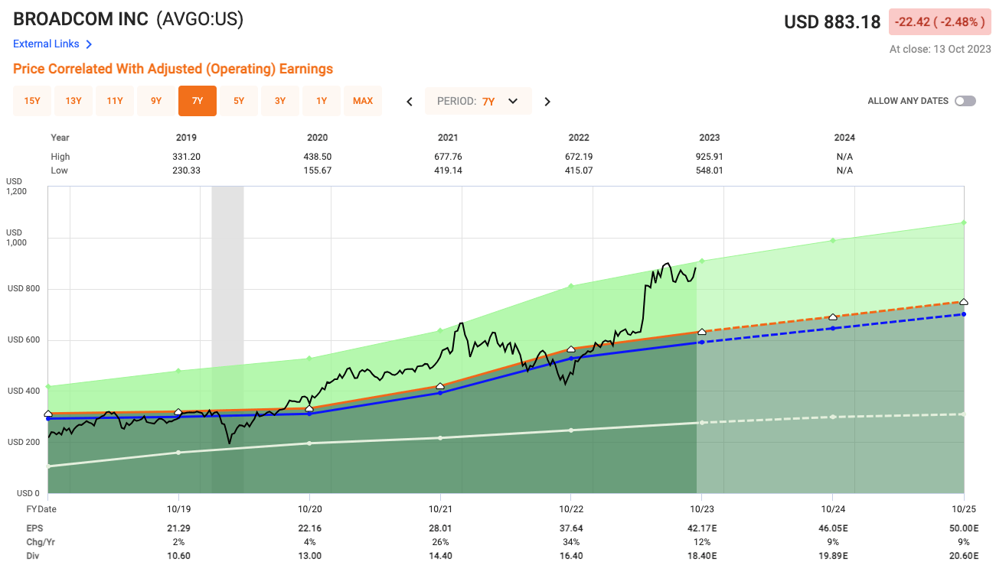996x565 pixels.
Task: Select the 11Y time range
Action: tap(115, 101)
